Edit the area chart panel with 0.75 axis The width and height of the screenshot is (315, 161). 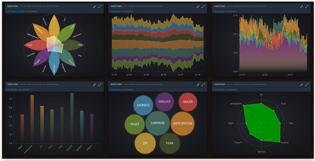click(x=301, y=7)
